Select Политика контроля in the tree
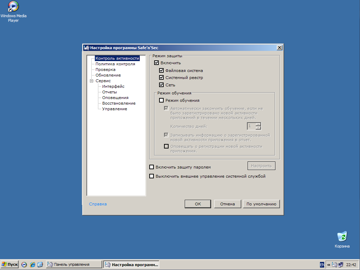 point(115,64)
